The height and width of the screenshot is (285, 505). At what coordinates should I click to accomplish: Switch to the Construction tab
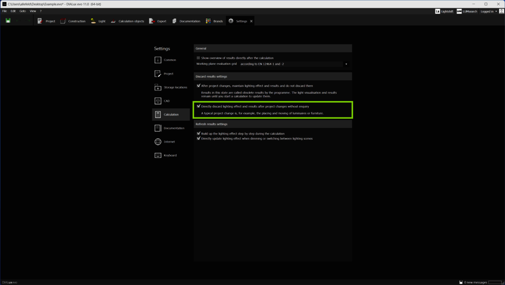(73, 21)
